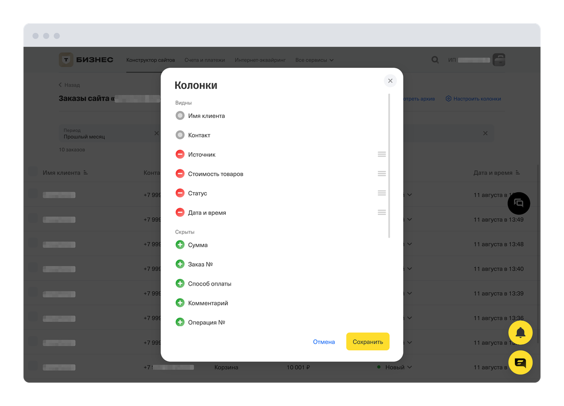Viewport: 564px width, 406px height.
Task: Open the black chat windows floating button
Action: 519,203
